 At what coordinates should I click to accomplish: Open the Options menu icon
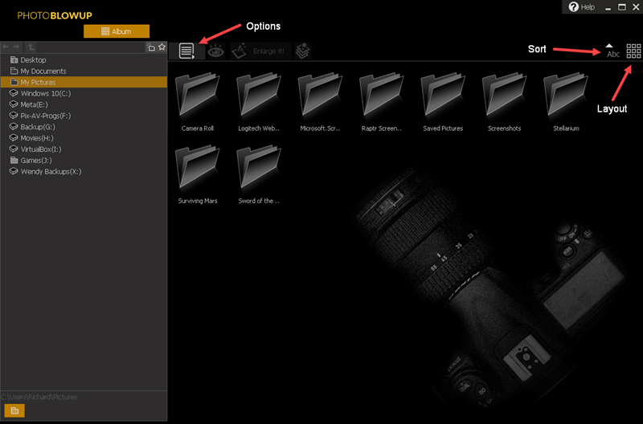[187, 51]
